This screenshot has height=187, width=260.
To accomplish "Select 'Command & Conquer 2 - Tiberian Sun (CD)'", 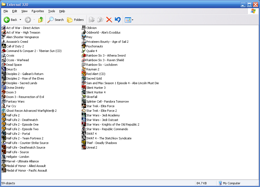I will pos(34,51).
